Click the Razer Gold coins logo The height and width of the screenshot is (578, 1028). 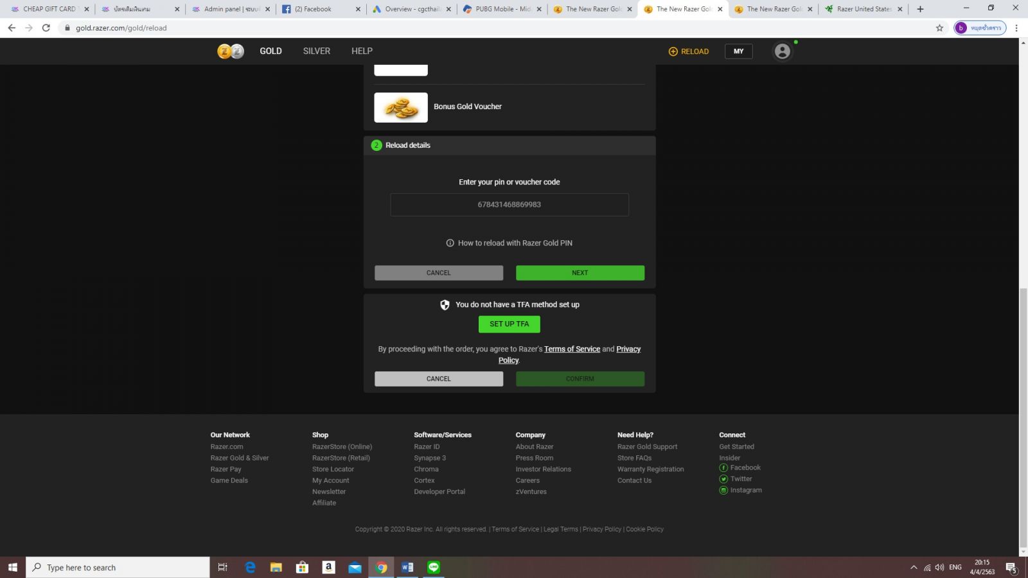coord(231,51)
